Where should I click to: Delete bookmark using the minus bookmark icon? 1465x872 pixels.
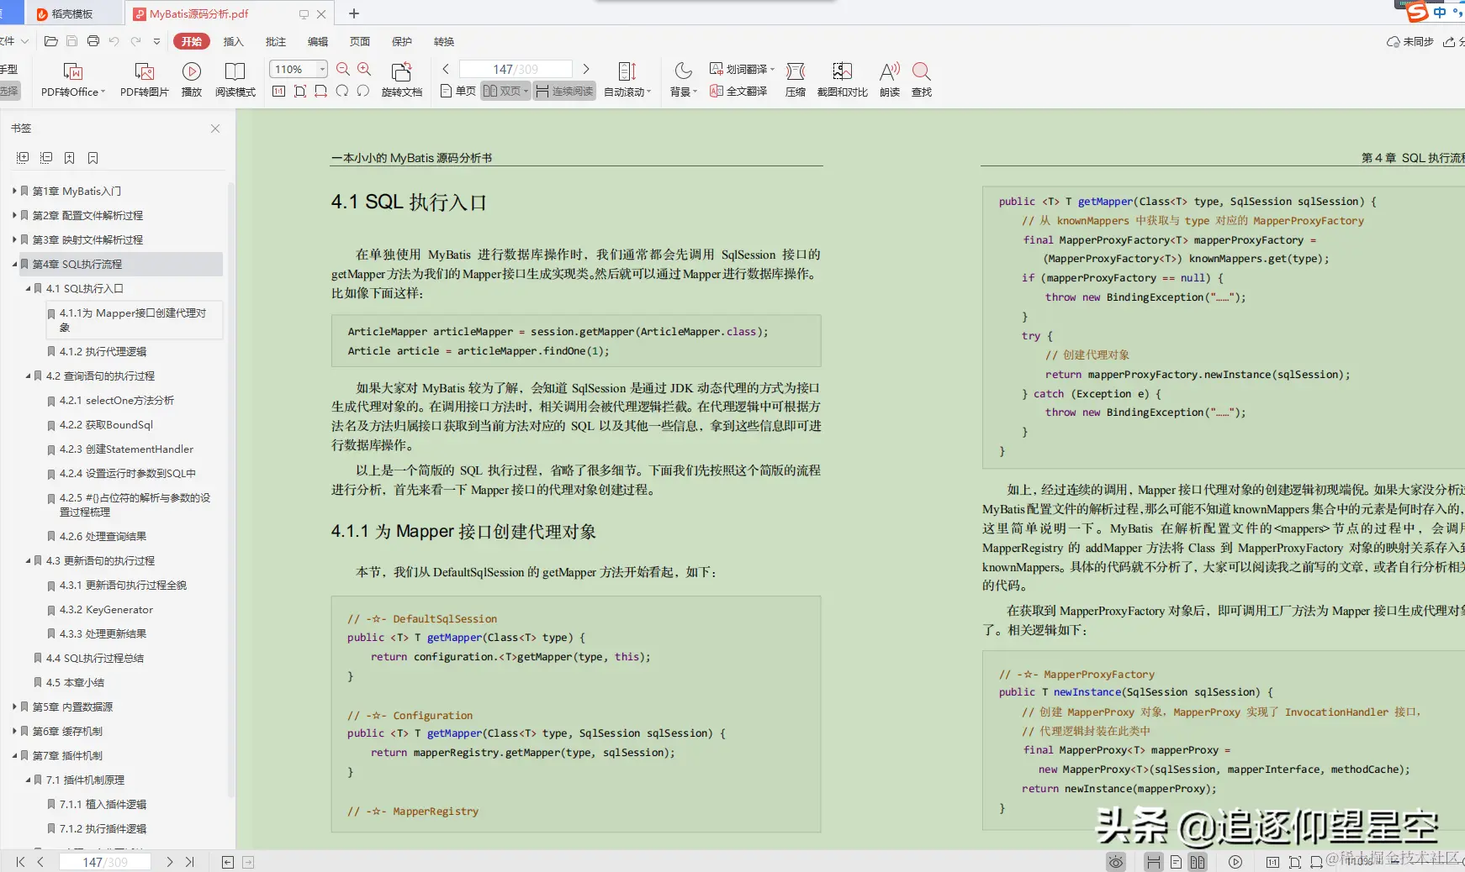(x=93, y=158)
